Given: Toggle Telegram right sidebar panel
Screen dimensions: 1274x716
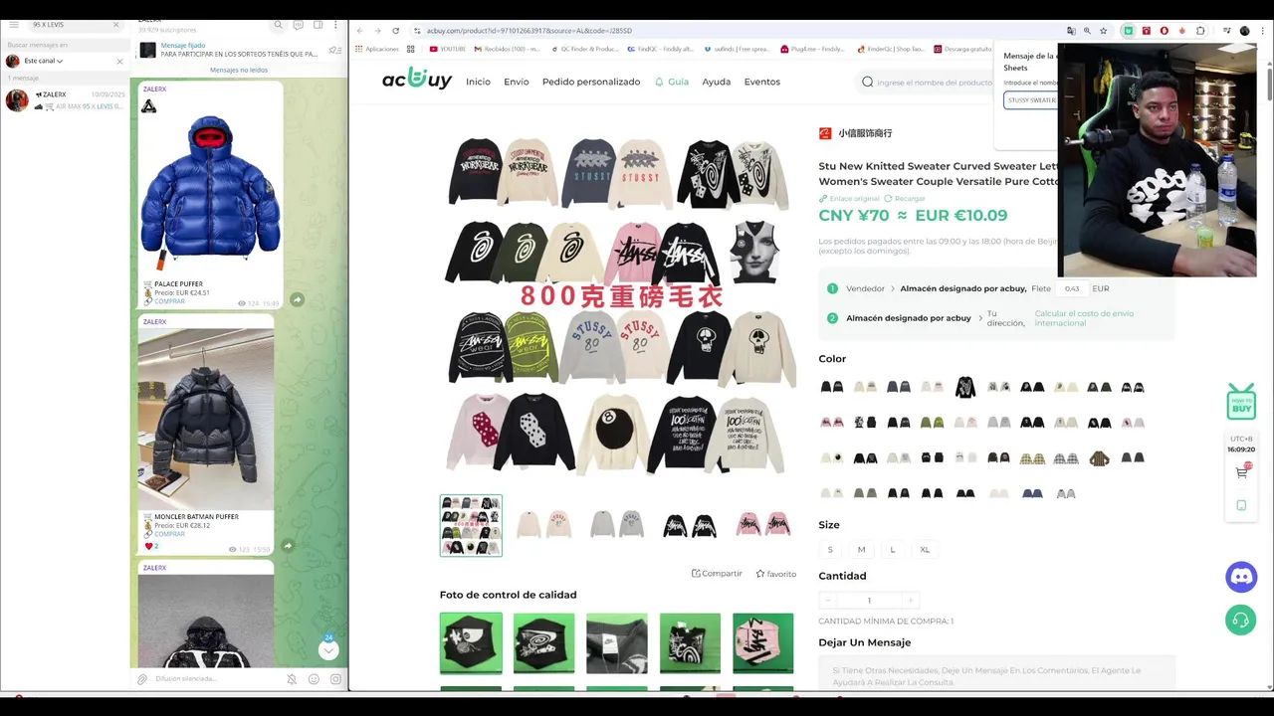Looking at the screenshot, I should click(x=318, y=24).
